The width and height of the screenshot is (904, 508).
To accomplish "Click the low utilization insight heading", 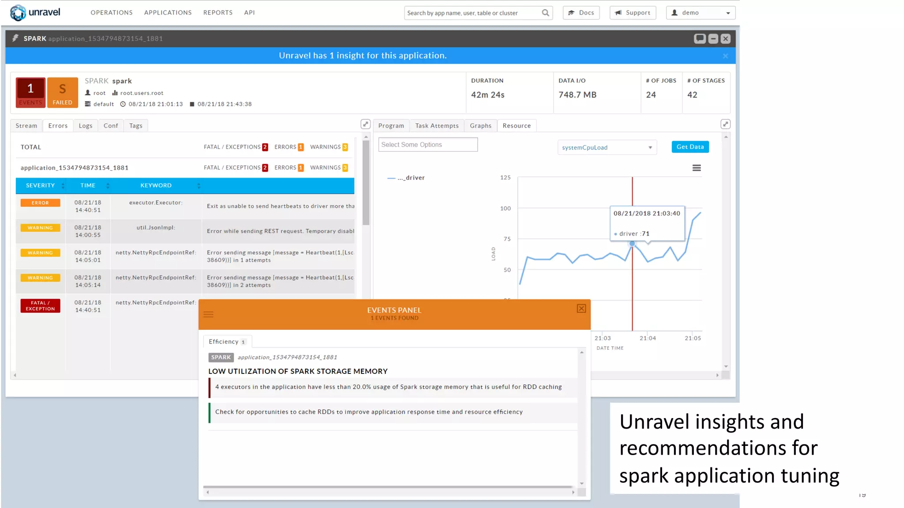I will tap(298, 371).
